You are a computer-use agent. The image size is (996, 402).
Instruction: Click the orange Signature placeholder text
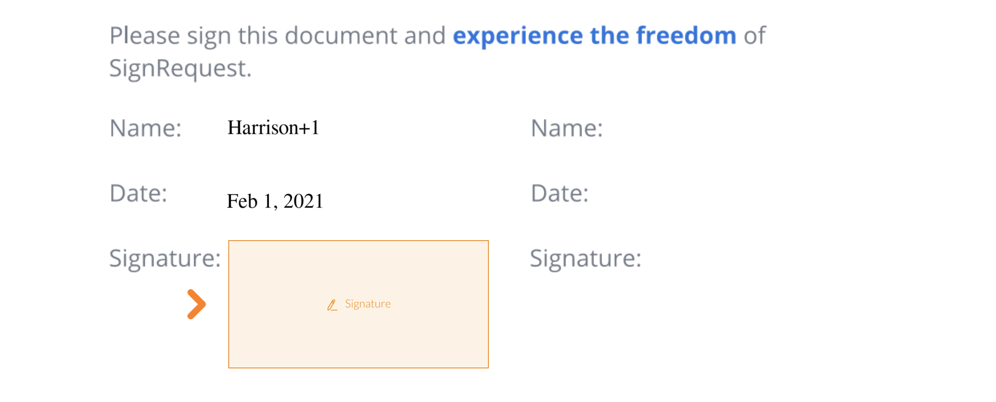pos(368,304)
